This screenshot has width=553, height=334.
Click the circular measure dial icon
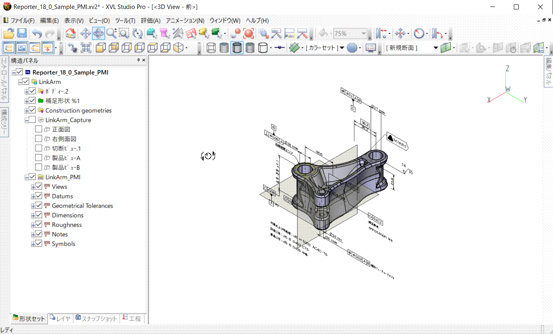419,33
